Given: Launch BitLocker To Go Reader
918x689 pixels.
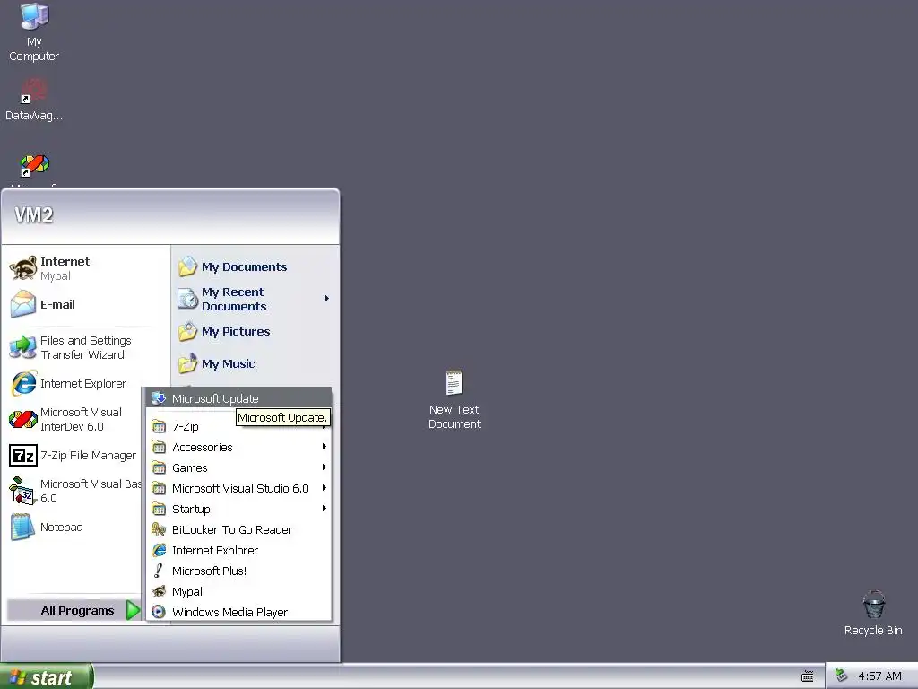Looking at the screenshot, I should pyautogui.click(x=238, y=529).
